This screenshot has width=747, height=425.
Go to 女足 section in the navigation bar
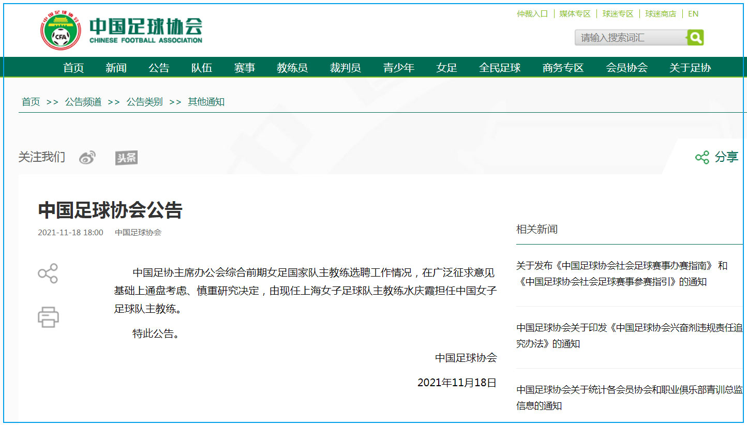pos(446,68)
